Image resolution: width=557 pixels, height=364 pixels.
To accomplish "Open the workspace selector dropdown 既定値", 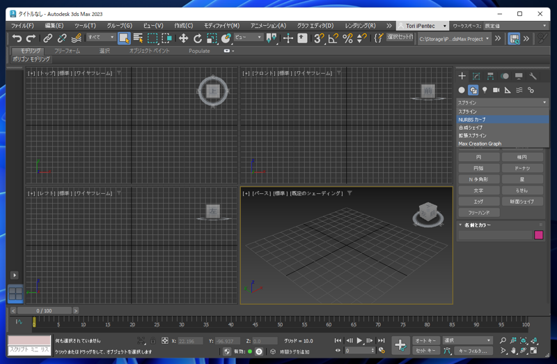I will (x=515, y=26).
